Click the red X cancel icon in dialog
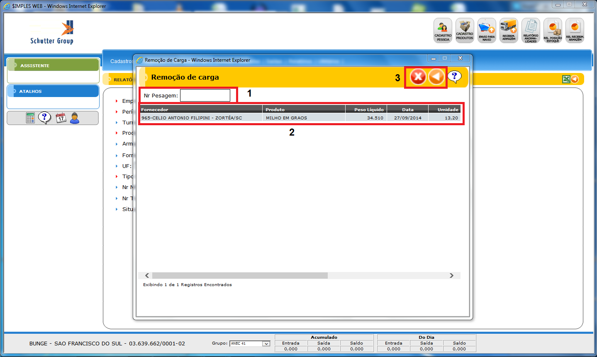597x357 pixels. tap(418, 77)
